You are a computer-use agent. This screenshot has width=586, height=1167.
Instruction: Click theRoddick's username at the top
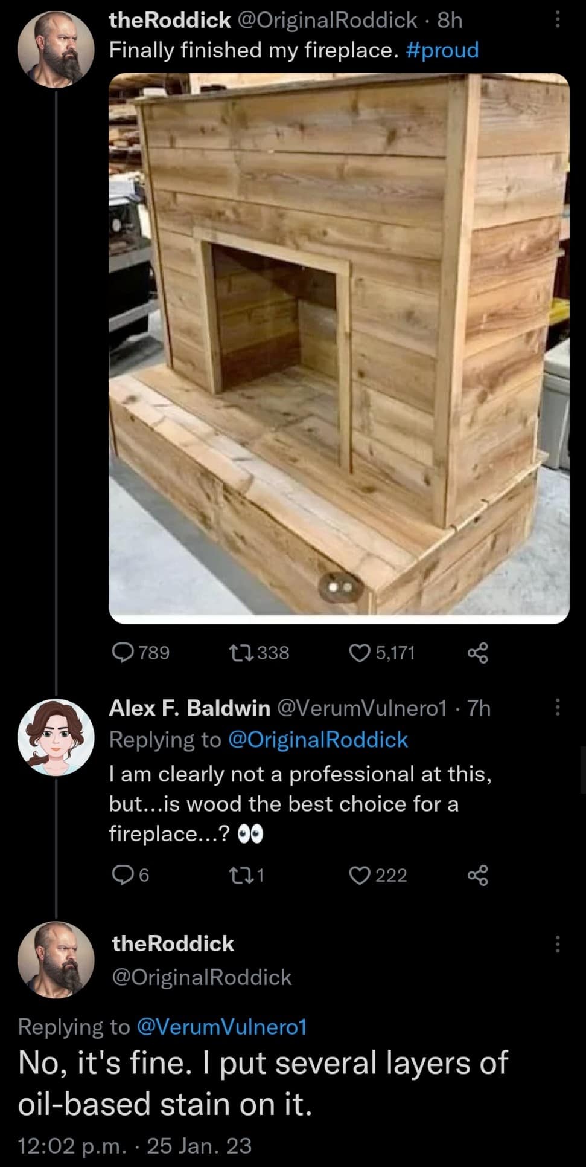point(170,20)
